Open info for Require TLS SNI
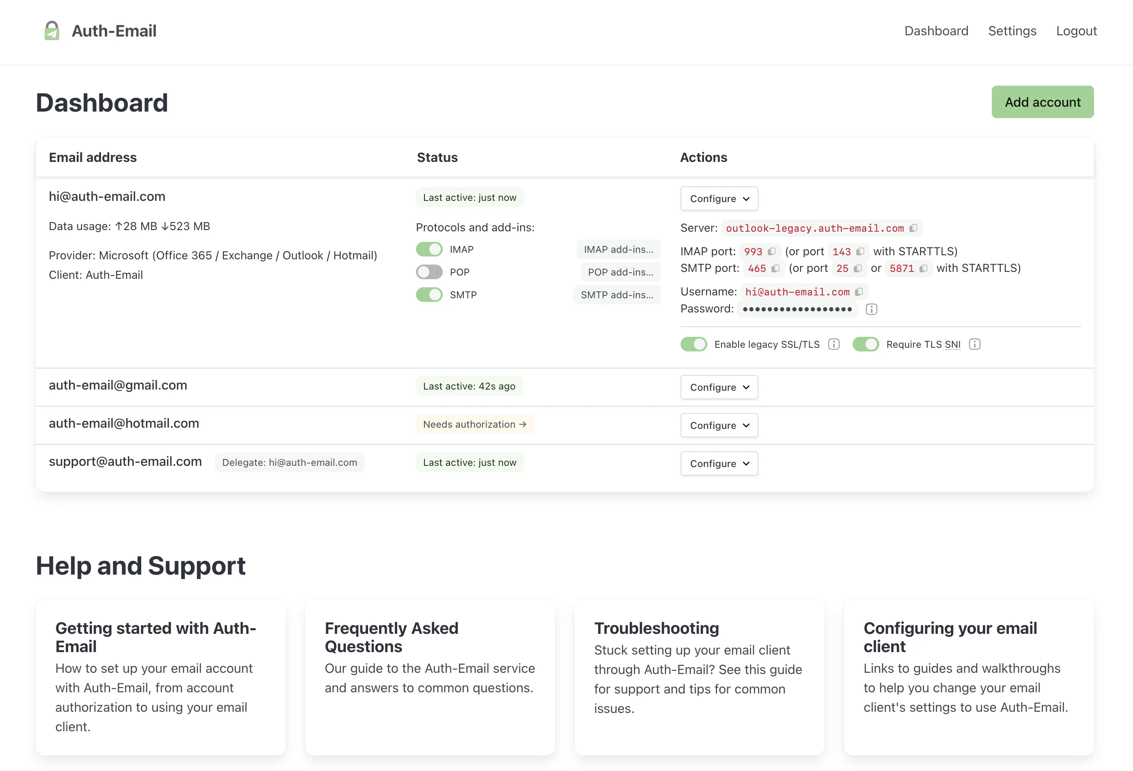Image resolution: width=1133 pixels, height=771 pixels. 974,345
